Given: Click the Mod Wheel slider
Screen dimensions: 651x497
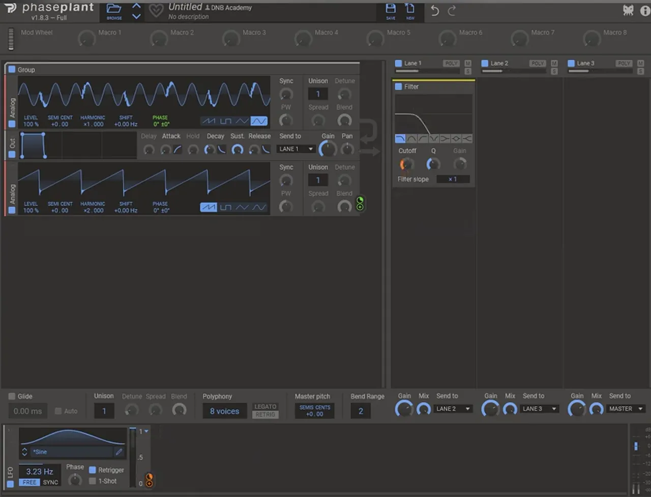Looking at the screenshot, I should coord(11,39).
